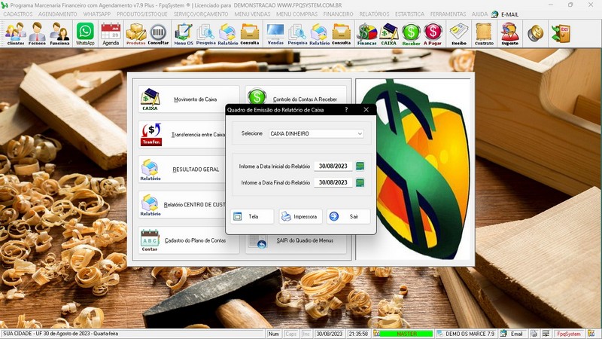This screenshot has width=602, height=339.
Task: Click the Email status bar item
Action: [x=512, y=334]
